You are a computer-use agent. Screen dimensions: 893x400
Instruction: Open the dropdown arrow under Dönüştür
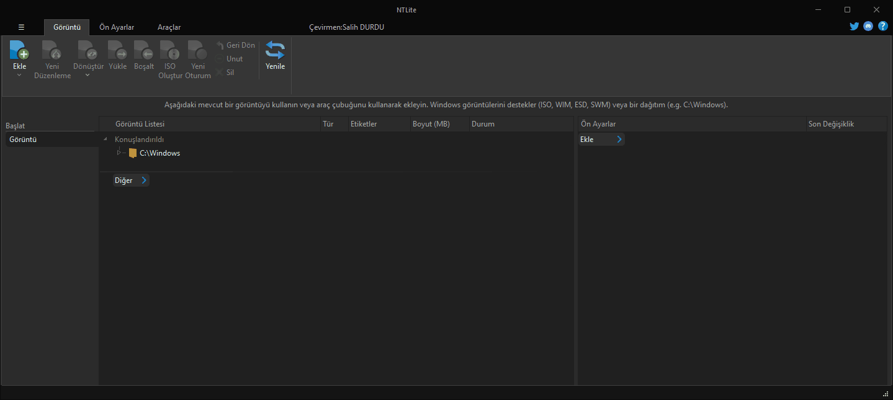[88, 76]
